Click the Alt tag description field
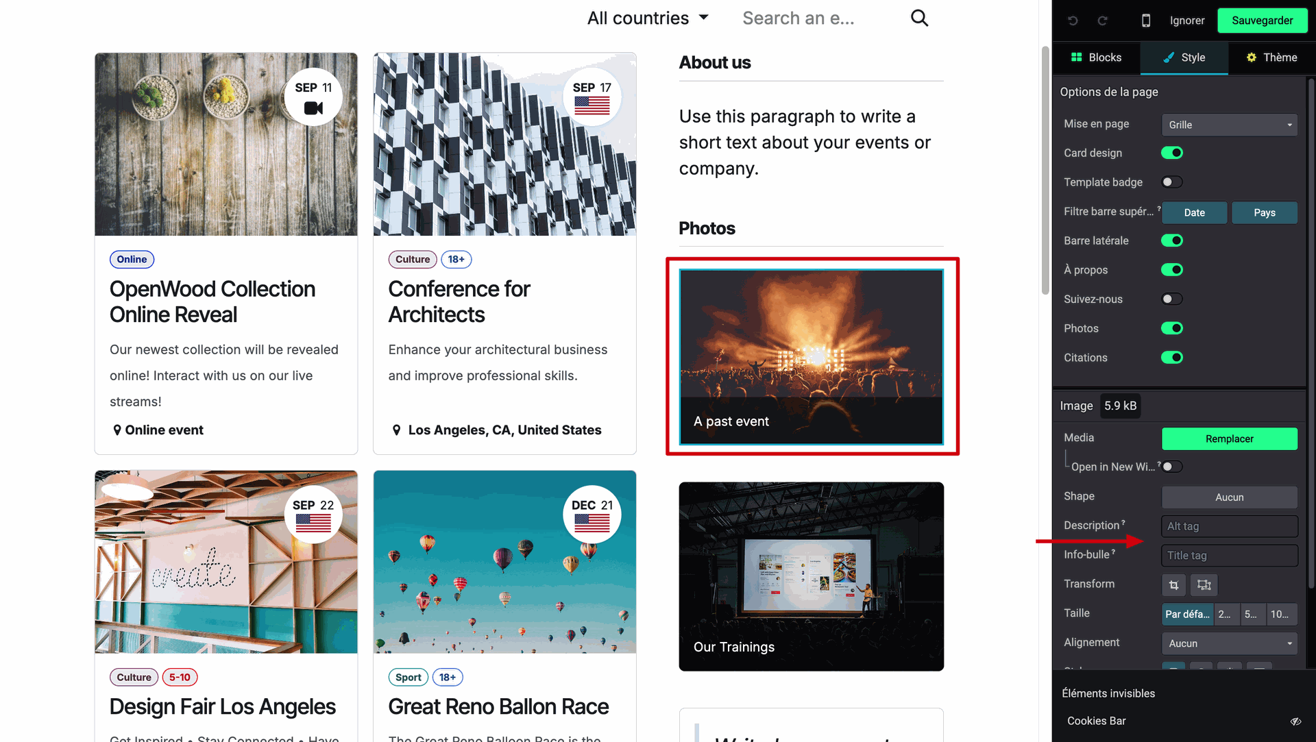The width and height of the screenshot is (1316, 742). [1229, 526]
